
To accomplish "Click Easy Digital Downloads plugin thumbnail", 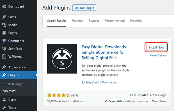I will (62, 59).
